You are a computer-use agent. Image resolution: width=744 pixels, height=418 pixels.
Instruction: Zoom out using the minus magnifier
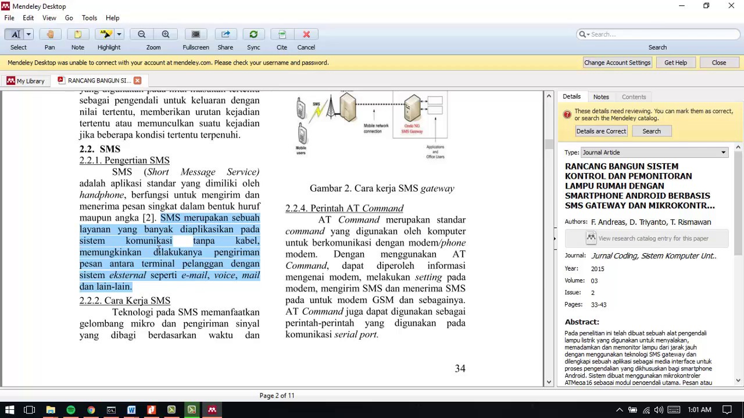point(141,34)
